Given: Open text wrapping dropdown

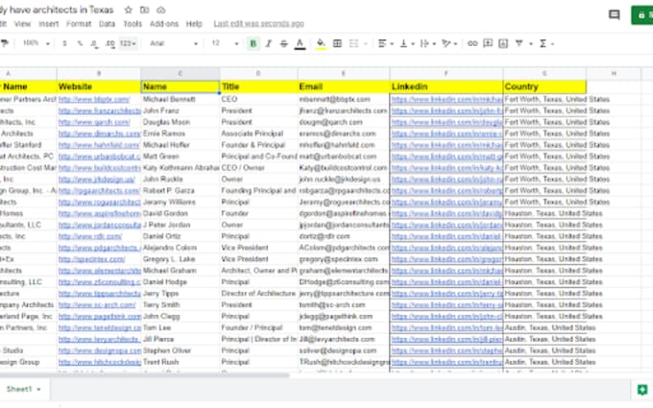Looking at the screenshot, I should 427,43.
